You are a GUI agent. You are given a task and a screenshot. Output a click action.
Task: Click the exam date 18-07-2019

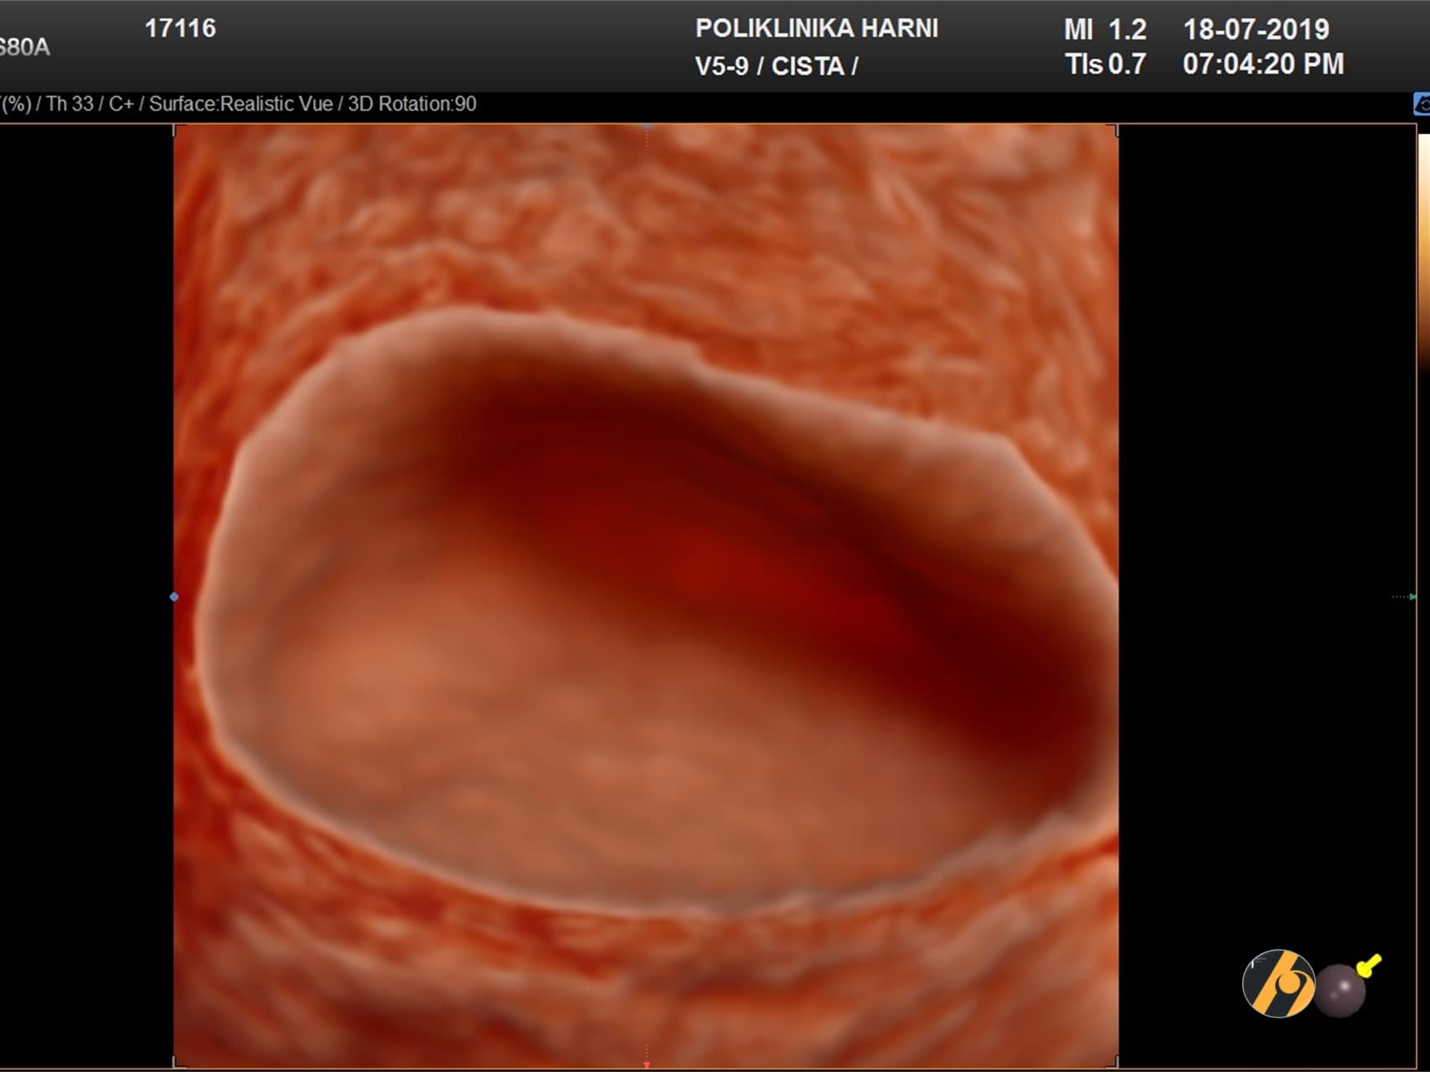tap(1256, 30)
